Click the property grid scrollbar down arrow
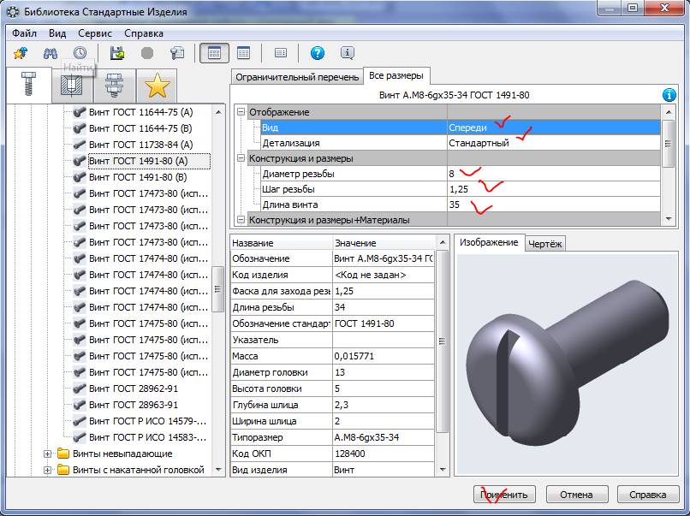Image resolution: width=690 pixels, height=516 pixels. pos(669,219)
